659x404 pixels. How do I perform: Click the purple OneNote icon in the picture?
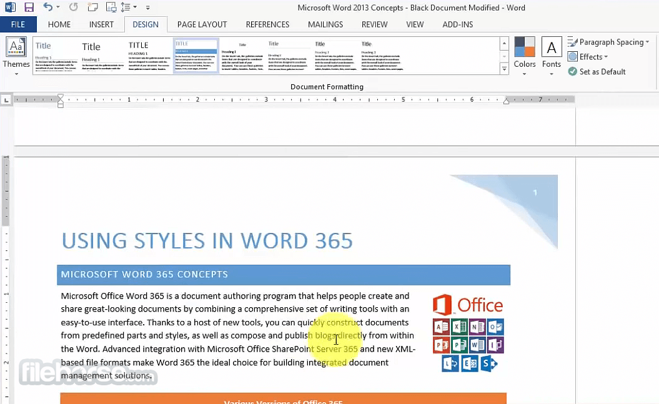pyautogui.click(x=477, y=327)
